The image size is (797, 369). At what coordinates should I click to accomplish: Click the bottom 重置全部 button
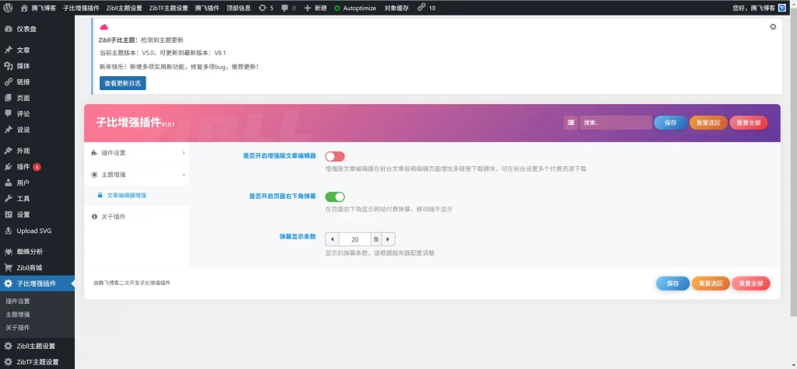point(751,284)
